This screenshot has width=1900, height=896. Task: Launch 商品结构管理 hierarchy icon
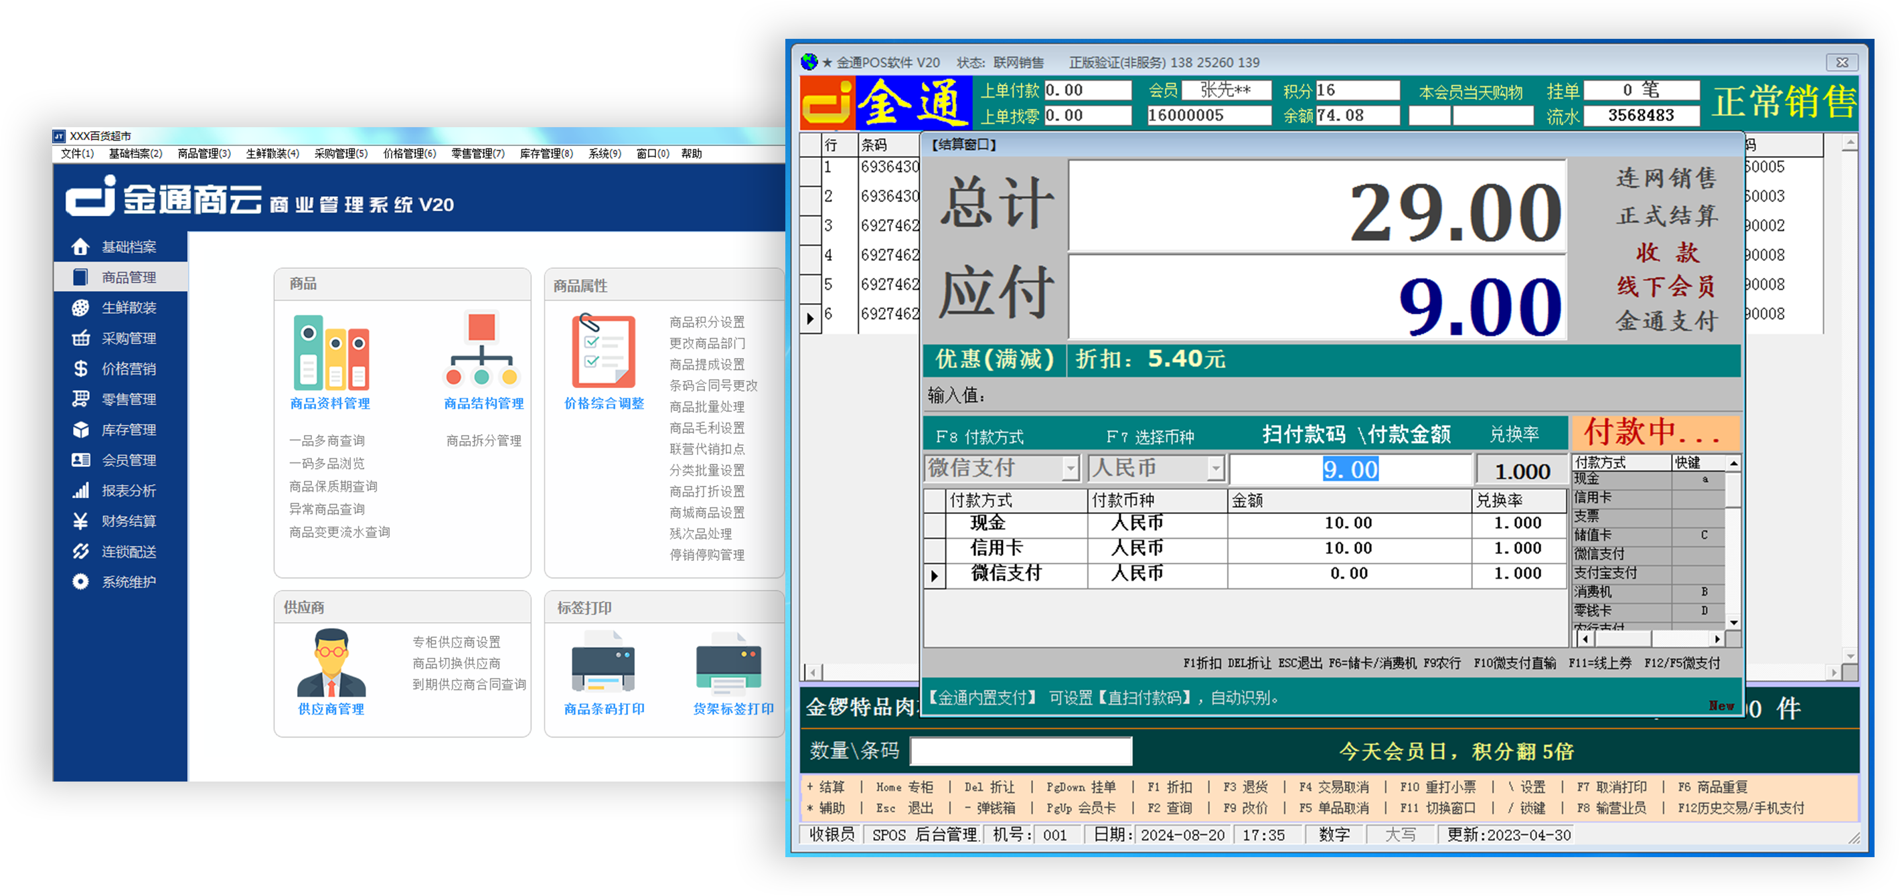pyautogui.click(x=481, y=349)
